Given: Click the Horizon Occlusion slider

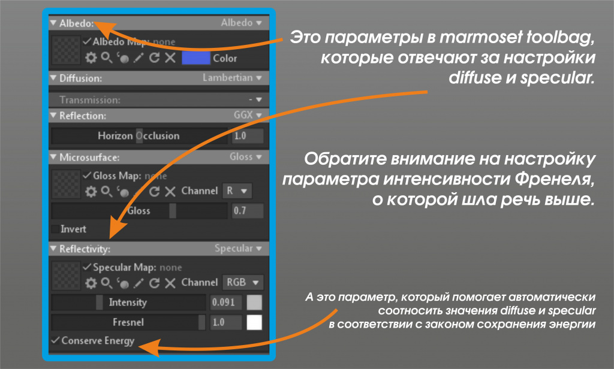Looking at the screenshot, I should click(x=139, y=136).
